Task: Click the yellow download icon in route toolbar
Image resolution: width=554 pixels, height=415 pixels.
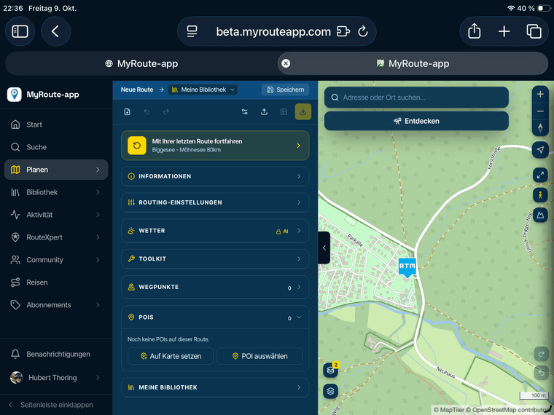Action: [303, 112]
